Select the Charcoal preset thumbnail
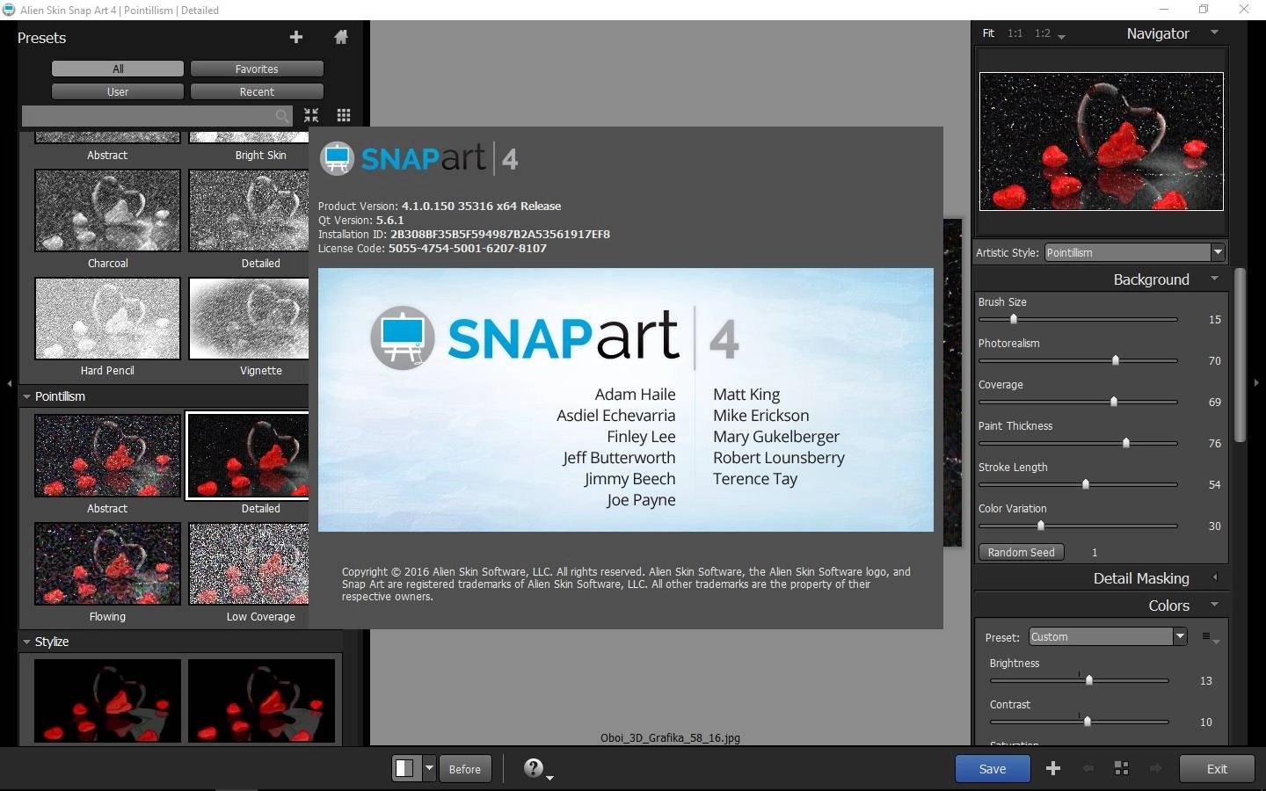 click(x=107, y=211)
